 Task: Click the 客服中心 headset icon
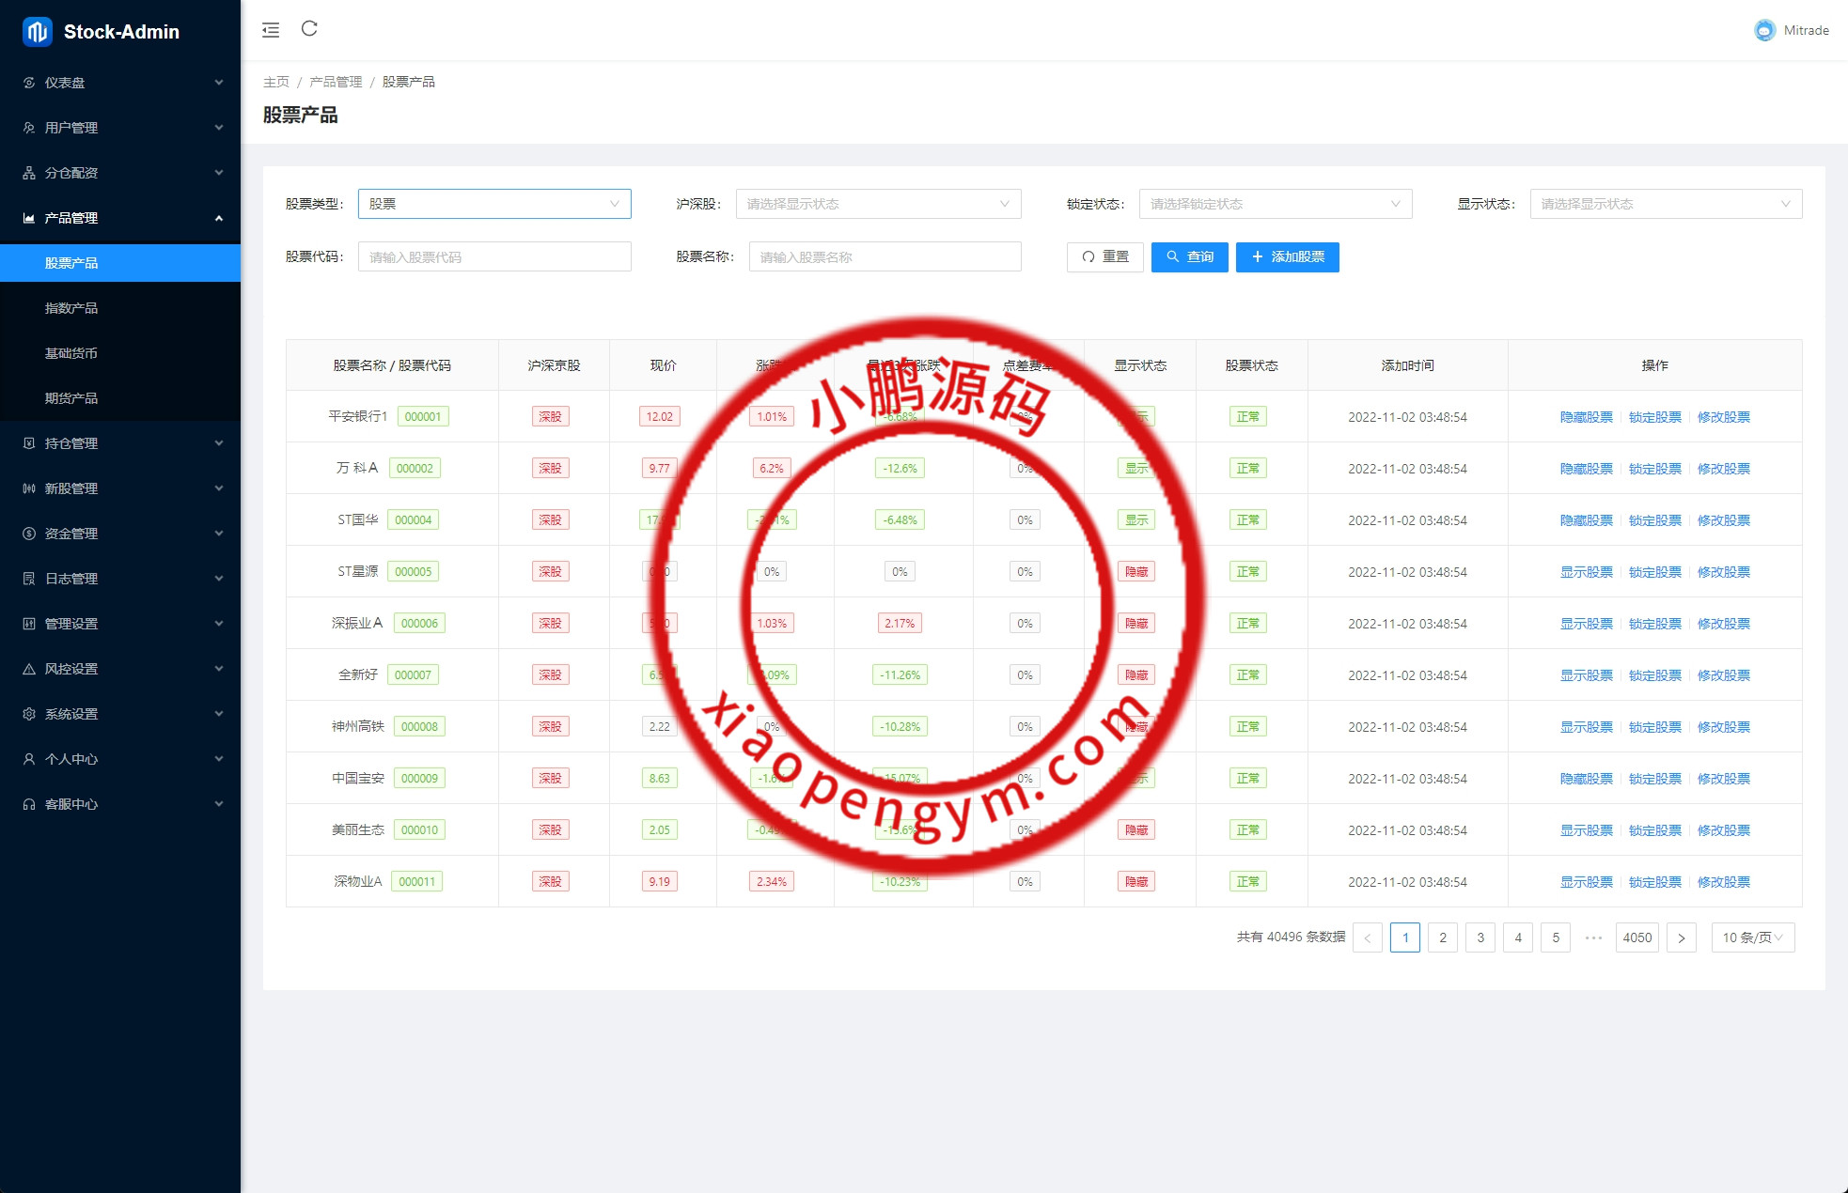(x=29, y=804)
